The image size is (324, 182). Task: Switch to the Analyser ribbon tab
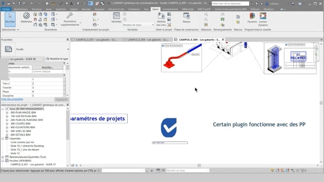99,9
